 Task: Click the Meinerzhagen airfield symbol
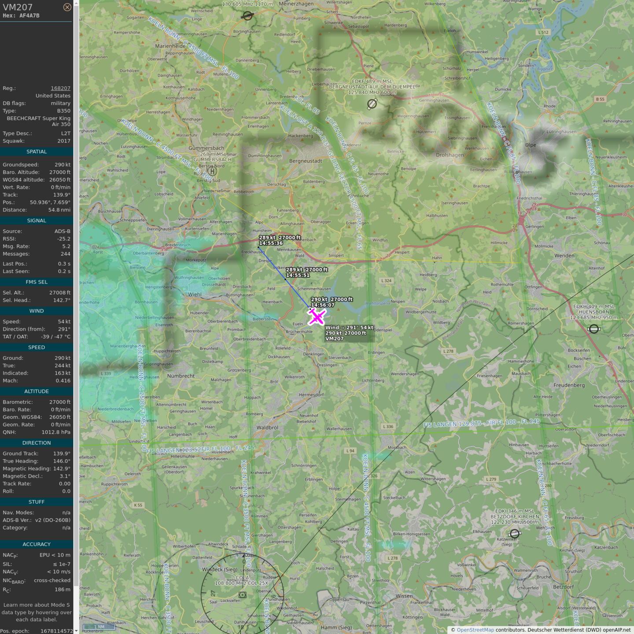pos(248,16)
